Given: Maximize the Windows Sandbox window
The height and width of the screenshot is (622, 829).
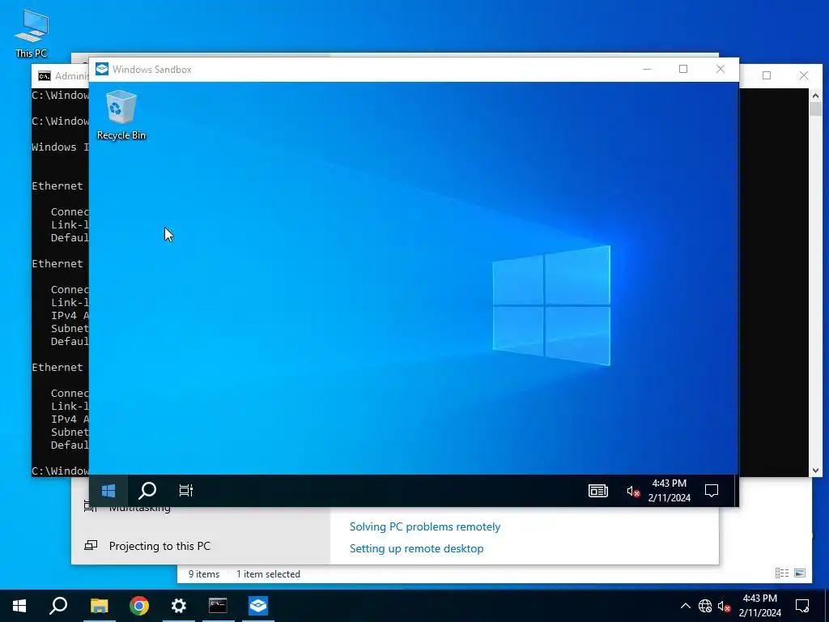Looking at the screenshot, I should (x=683, y=70).
